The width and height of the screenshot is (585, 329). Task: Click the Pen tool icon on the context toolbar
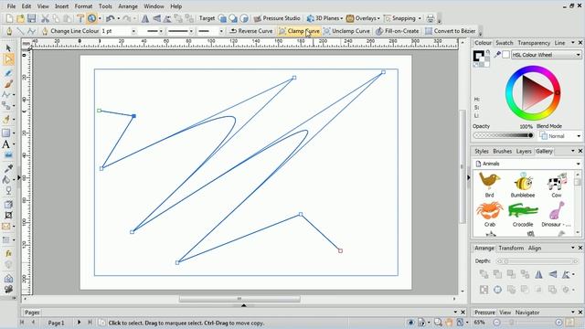pyautogui.click(x=9, y=31)
